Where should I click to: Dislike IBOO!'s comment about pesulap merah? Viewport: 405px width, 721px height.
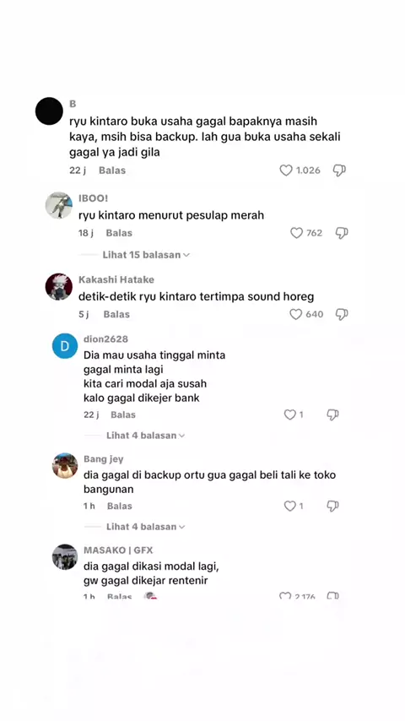click(x=342, y=233)
